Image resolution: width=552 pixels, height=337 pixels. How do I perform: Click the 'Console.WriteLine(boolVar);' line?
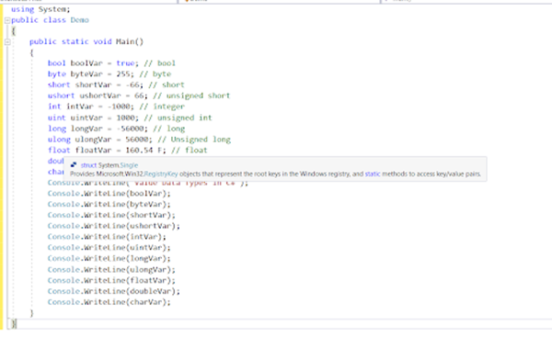tap(109, 194)
